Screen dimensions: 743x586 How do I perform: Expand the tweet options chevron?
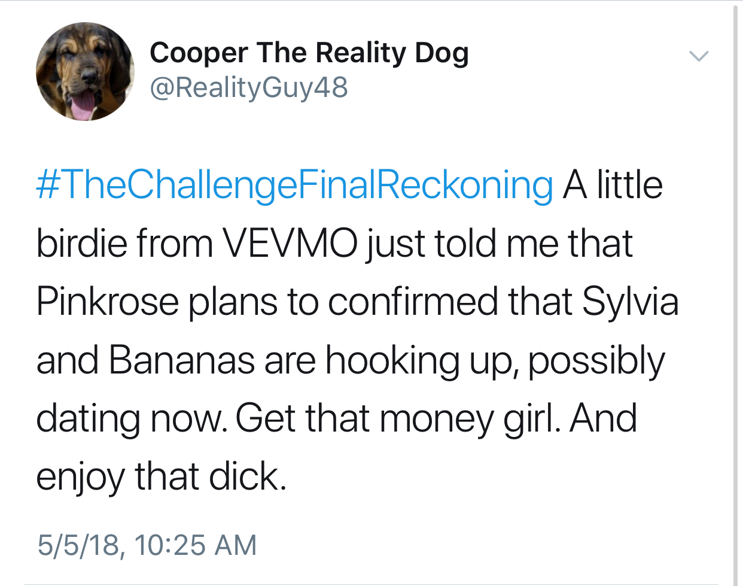(x=699, y=57)
